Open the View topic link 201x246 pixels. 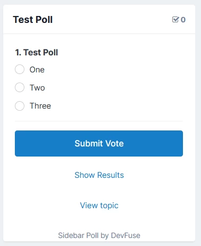[x=99, y=206]
